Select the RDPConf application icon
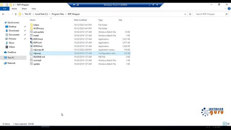The width and height of the screenshot is (231, 130). pyautogui.click(x=31, y=43)
